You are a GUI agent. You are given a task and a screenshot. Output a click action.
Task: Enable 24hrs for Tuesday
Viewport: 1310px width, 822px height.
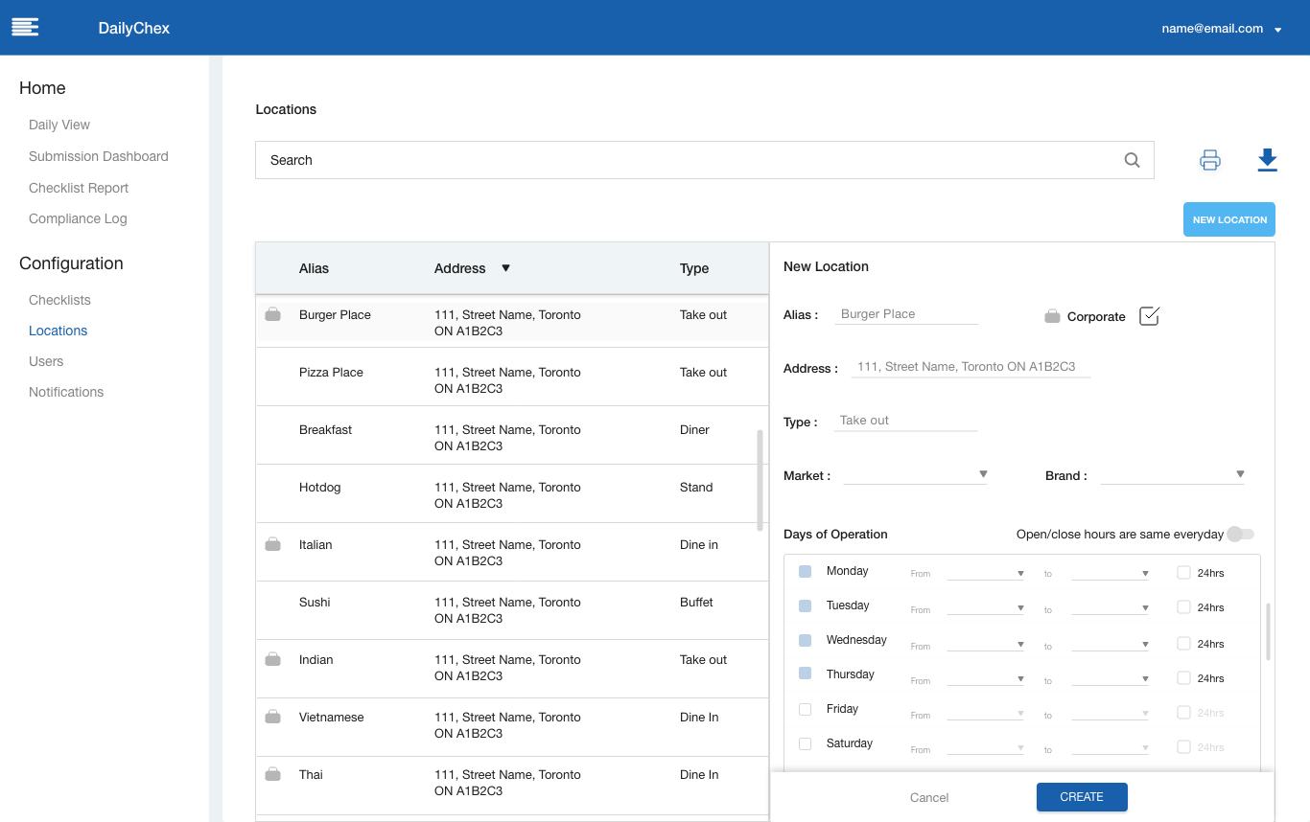click(1183, 607)
